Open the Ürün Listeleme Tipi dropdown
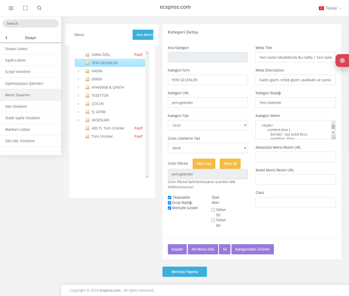The width and height of the screenshot is (349, 296). pos(208,148)
